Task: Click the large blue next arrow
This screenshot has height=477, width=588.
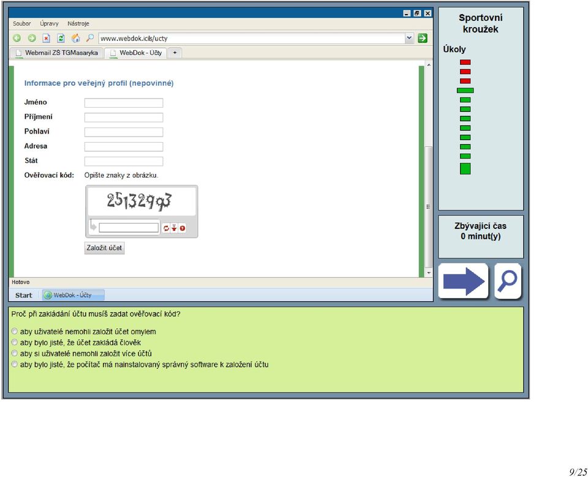Action: [464, 281]
